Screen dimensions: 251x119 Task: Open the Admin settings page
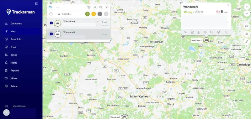[21, 86]
